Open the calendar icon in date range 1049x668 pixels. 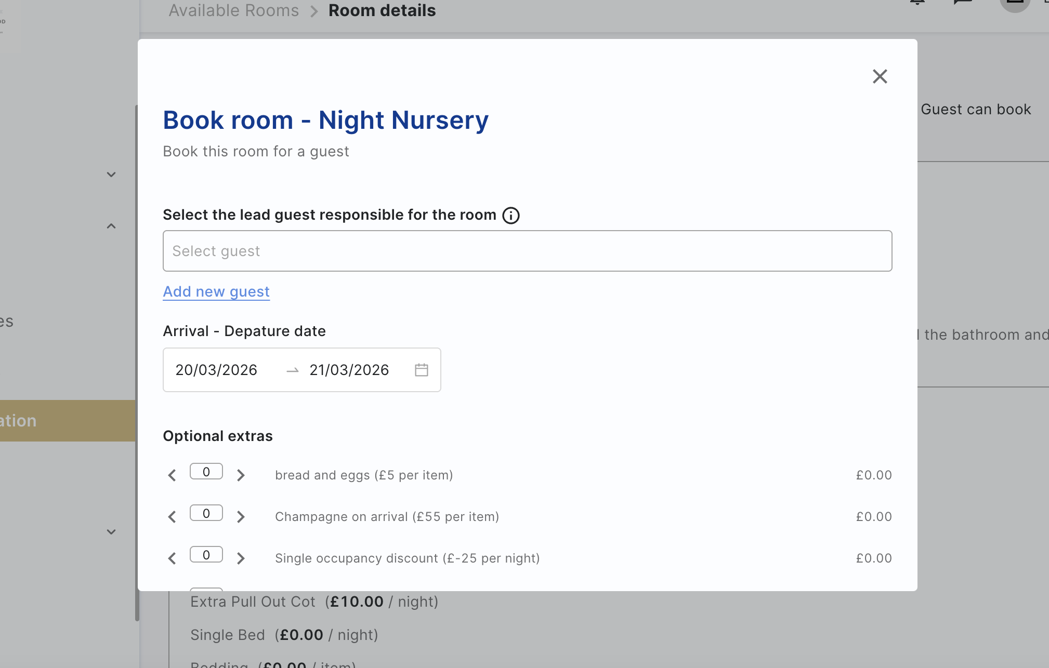[x=421, y=370]
